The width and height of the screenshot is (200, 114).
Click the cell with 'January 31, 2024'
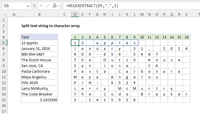pyautogui.click(x=39, y=48)
